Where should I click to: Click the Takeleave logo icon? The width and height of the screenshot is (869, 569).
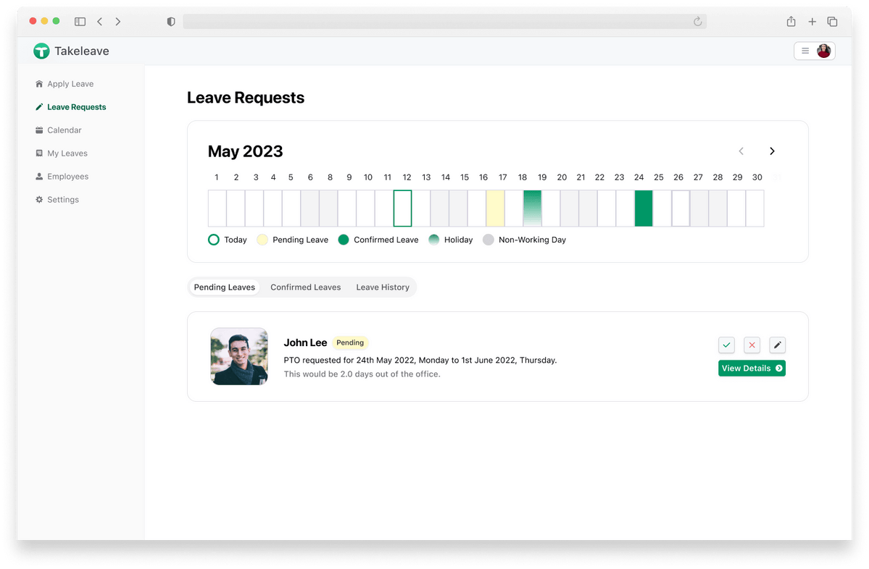tap(41, 51)
